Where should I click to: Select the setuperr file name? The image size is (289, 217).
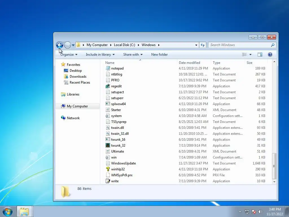(117, 98)
